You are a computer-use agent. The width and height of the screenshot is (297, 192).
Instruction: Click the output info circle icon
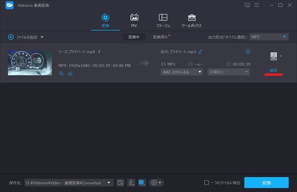click(x=248, y=52)
